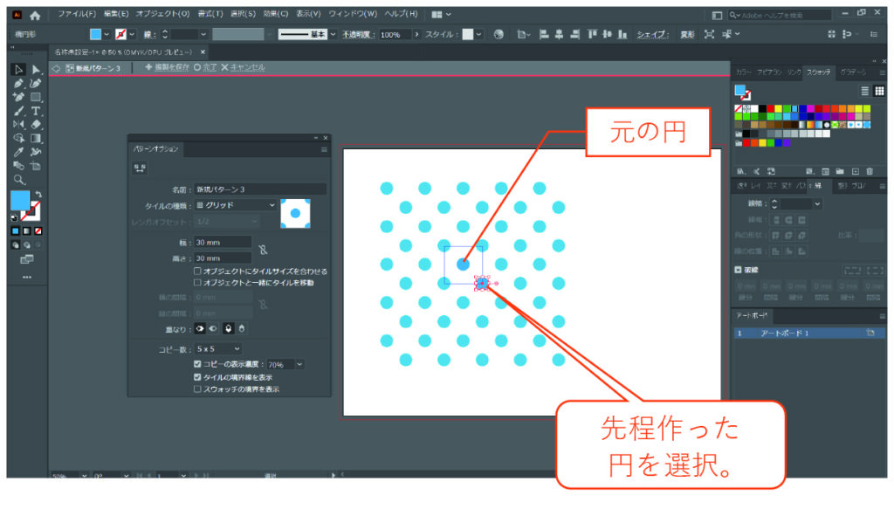Select the Direct Selection tool
Viewport: 894px width, 509px height.
pos(36,70)
